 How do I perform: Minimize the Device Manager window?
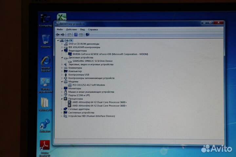pyautogui.click(x=204, y=23)
